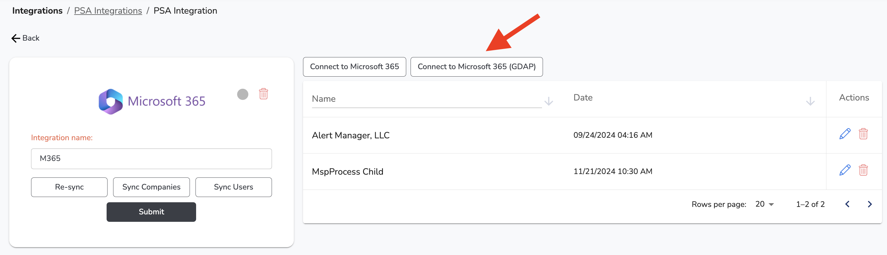The height and width of the screenshot is (255, 887).
Task: Delete the MspProcess Child row
Action: [863, 170]
